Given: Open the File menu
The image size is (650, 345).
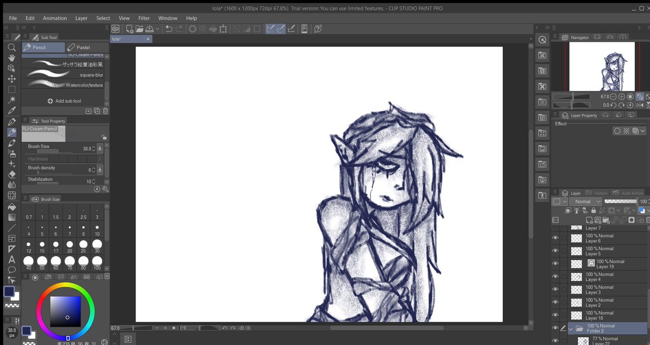Looking at the screenshot, I should (13, 18).
